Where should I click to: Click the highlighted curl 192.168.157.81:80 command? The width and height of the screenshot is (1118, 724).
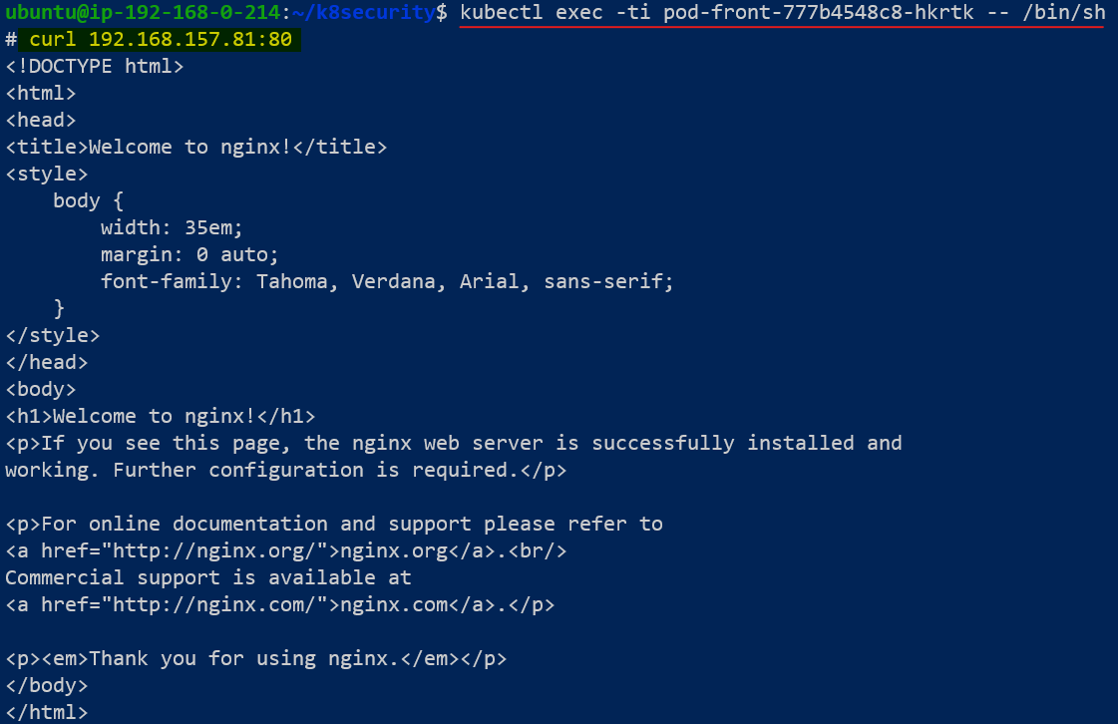coord(160,40)
